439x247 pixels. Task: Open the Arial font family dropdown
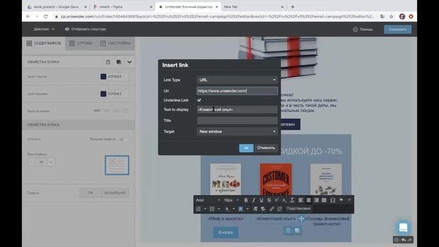208,200
